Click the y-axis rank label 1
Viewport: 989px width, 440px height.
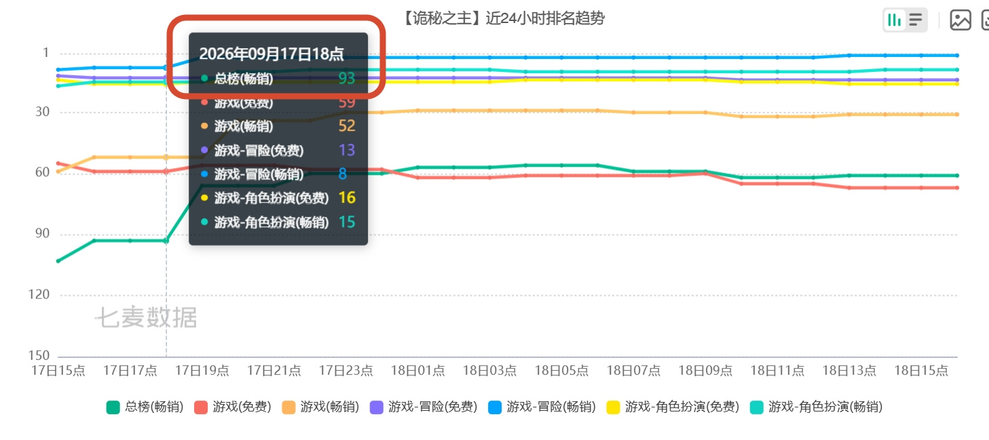(x=46, y=53)
